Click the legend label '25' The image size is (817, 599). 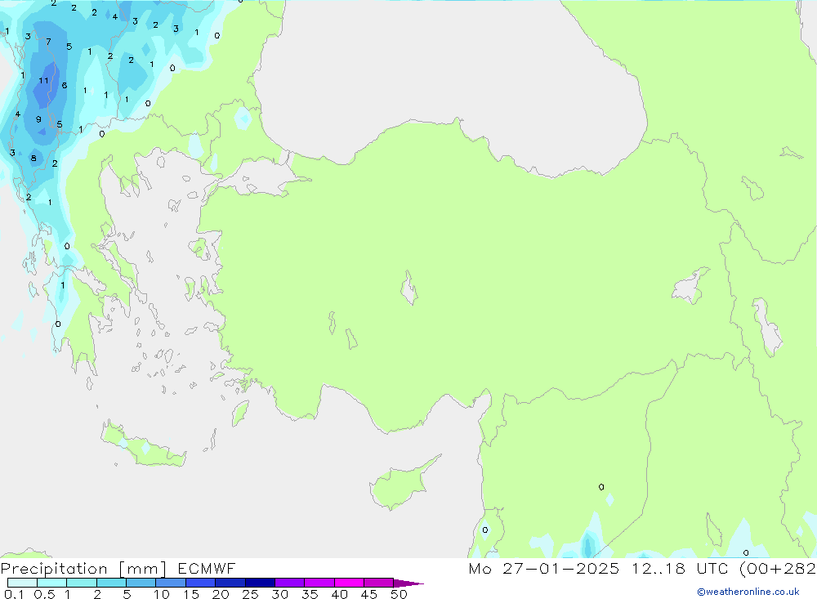250,594
